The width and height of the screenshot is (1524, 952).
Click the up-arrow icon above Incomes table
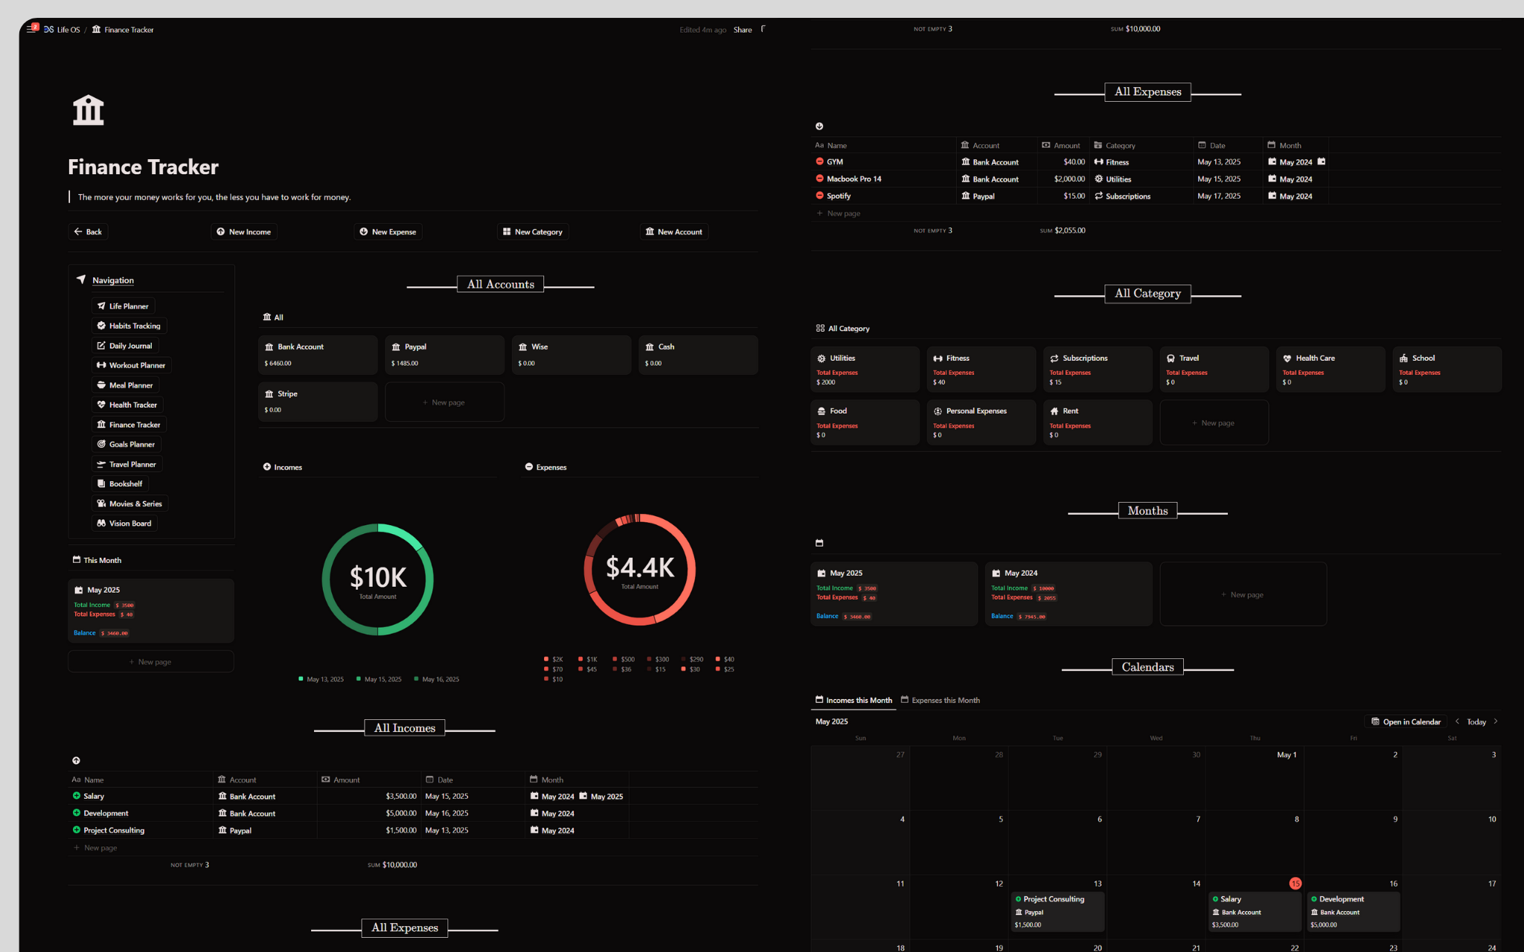point(76,760)
